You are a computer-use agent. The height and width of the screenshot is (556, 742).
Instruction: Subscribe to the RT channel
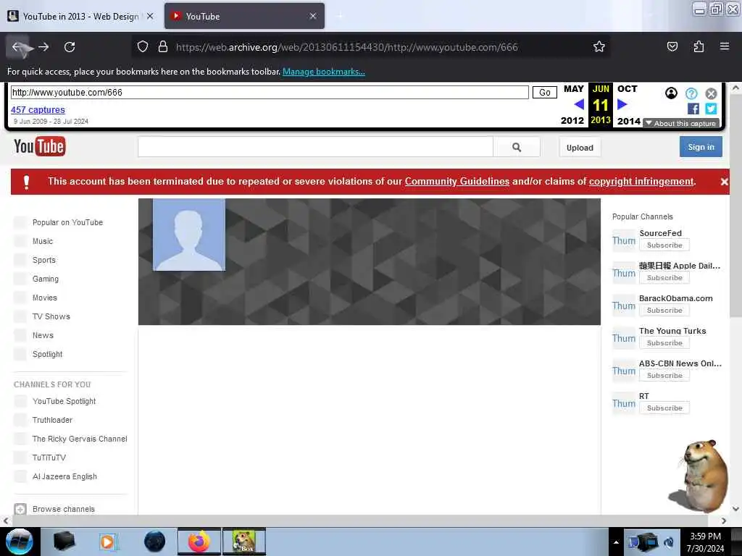664,408
